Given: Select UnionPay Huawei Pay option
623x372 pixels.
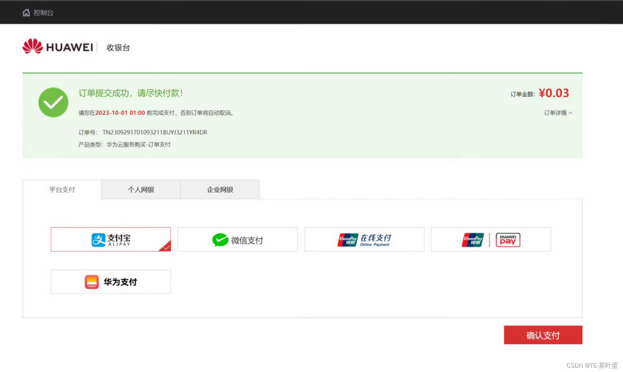Looking at the screenshot, I should click(491, 240).
